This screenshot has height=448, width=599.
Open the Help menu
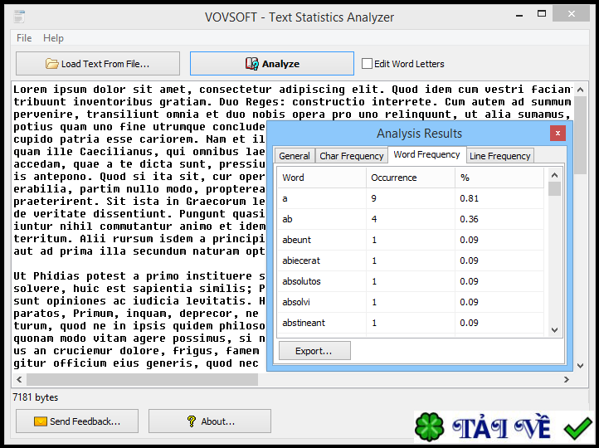[x=53, y=38]
